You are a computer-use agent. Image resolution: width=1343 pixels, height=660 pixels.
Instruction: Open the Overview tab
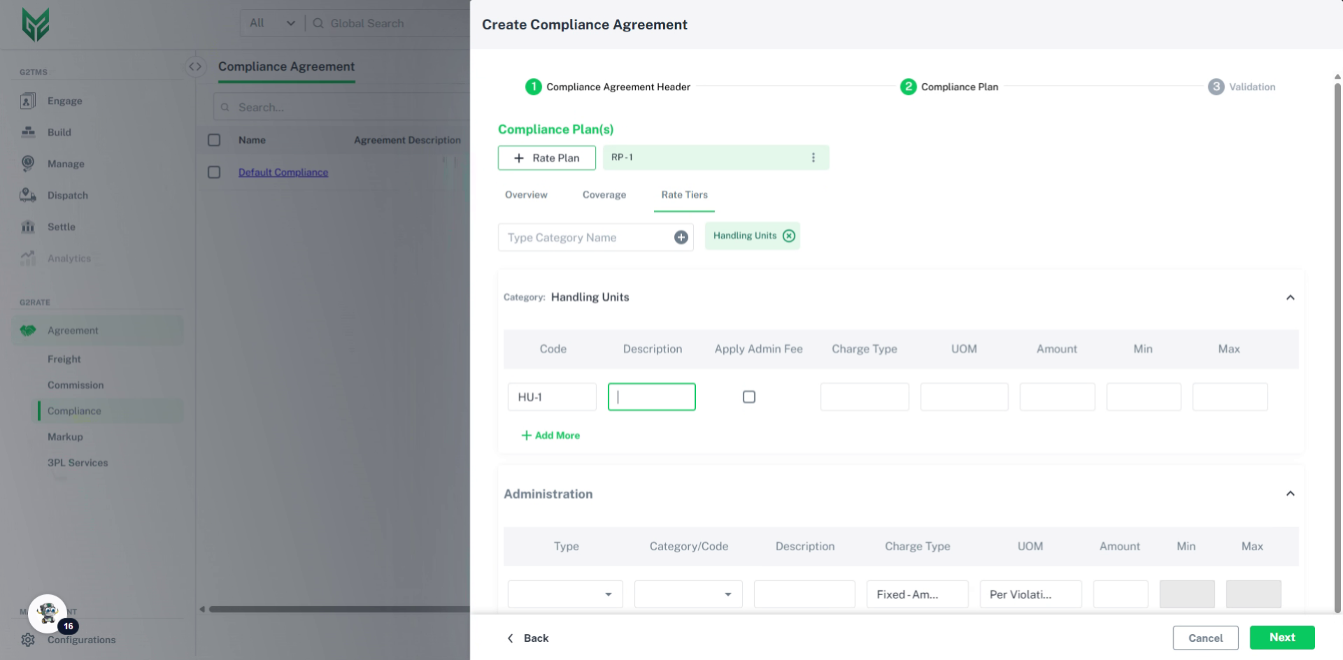point(525,195)
